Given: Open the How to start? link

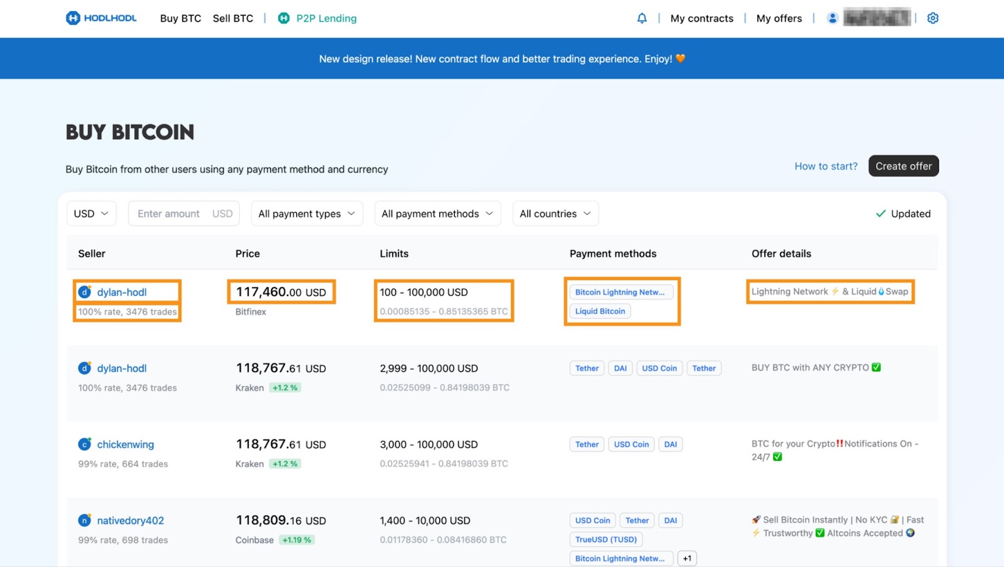Looking at the screenshot, I should coord(826,166).
